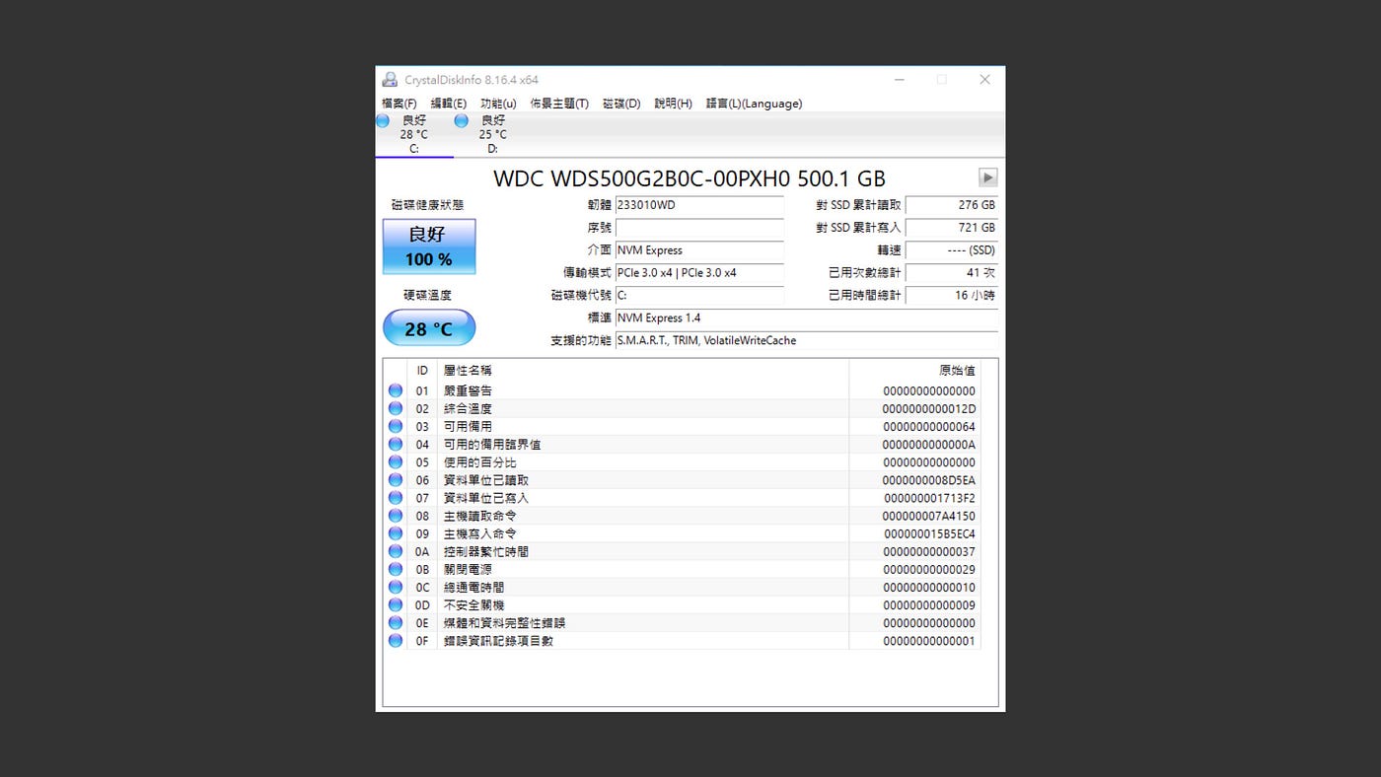1381x777 pixels.
Task: Click the status orb for row 0D 不安全關機
Action: (x=396, y=605)
